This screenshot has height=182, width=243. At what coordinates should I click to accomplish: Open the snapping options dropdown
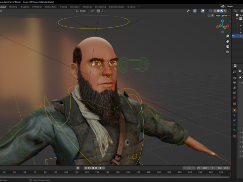(x=103, y=11)
